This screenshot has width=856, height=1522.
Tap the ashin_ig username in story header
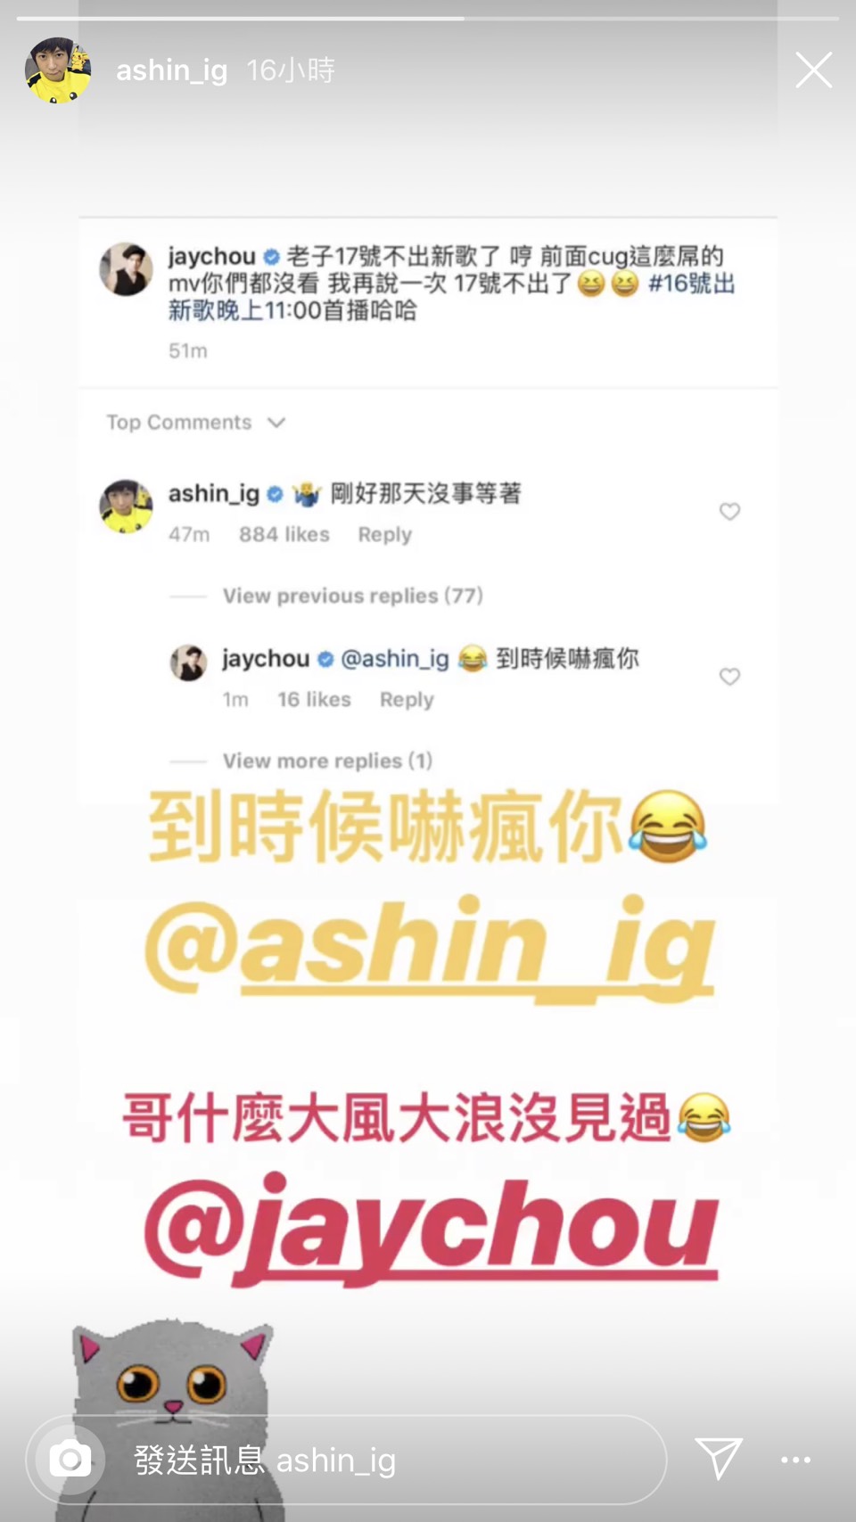(x=171, y=70)
